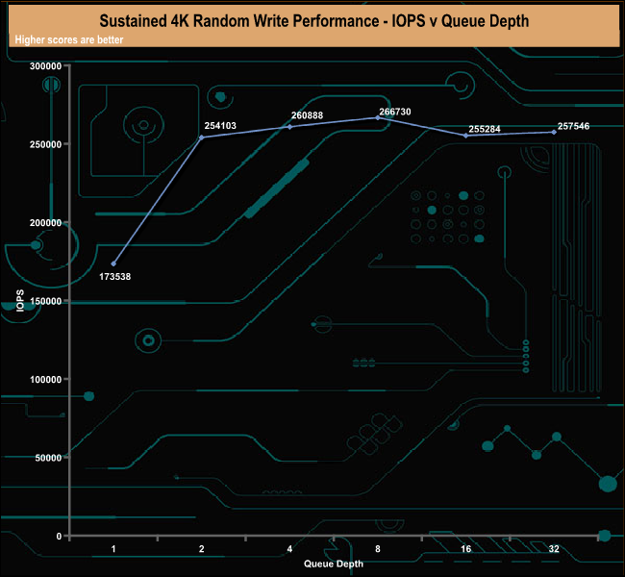This screenshot has height=577, width=625.
Task: Select the data point marker at queue depth 32
Action: (x=554, y=132)
